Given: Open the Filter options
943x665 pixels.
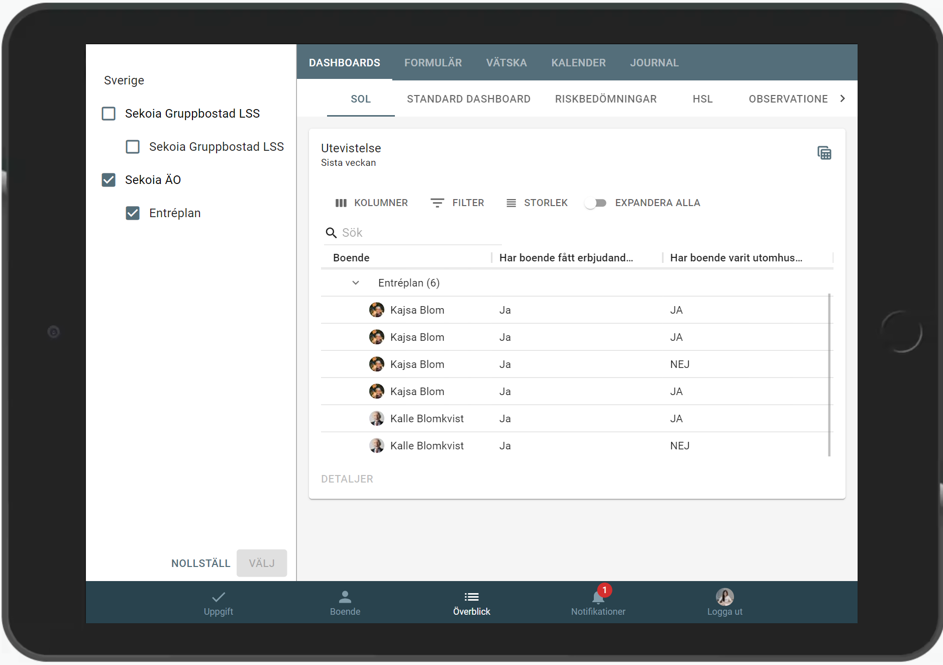Looking at the screenshot, I should coord(457,203).
